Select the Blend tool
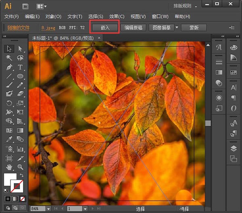This screenshot has width=242, height=213. 20,139
